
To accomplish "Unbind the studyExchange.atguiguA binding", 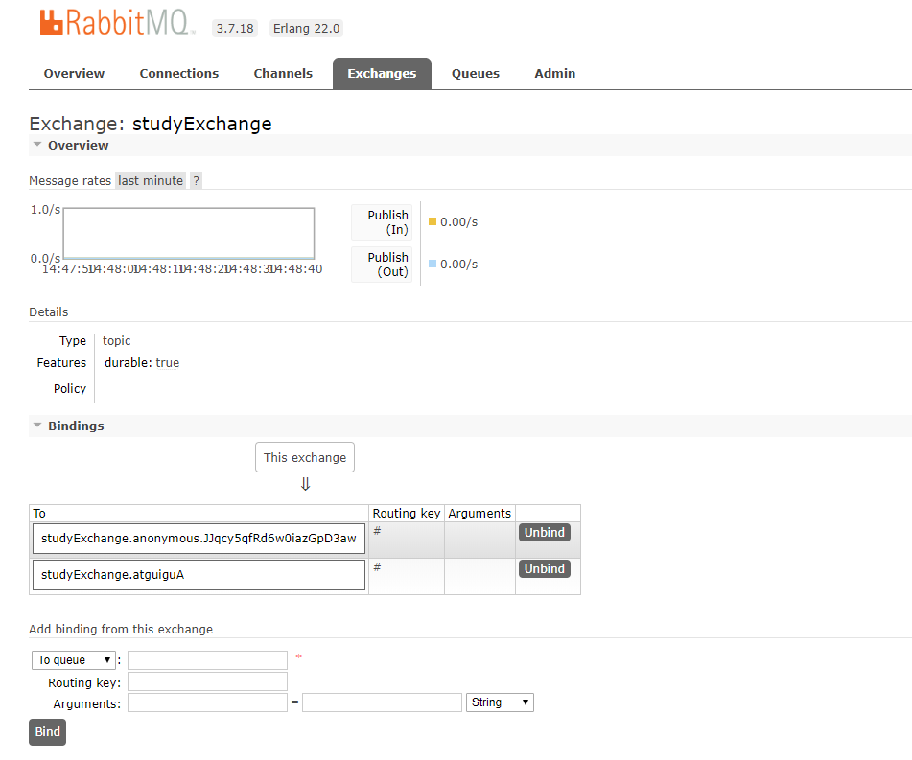I will [x=544, y=568].
